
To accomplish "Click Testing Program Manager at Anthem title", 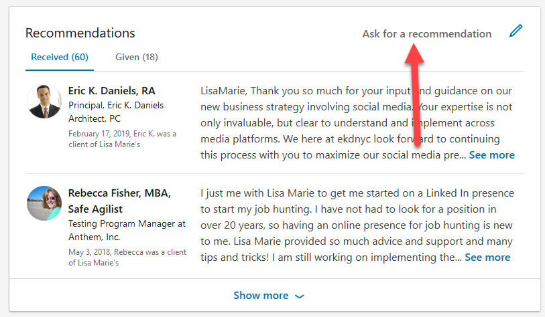I will click(x=127, y=230).
